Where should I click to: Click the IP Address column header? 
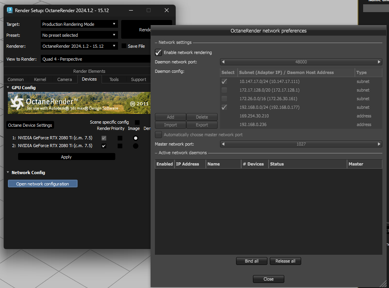click(190, 164)
